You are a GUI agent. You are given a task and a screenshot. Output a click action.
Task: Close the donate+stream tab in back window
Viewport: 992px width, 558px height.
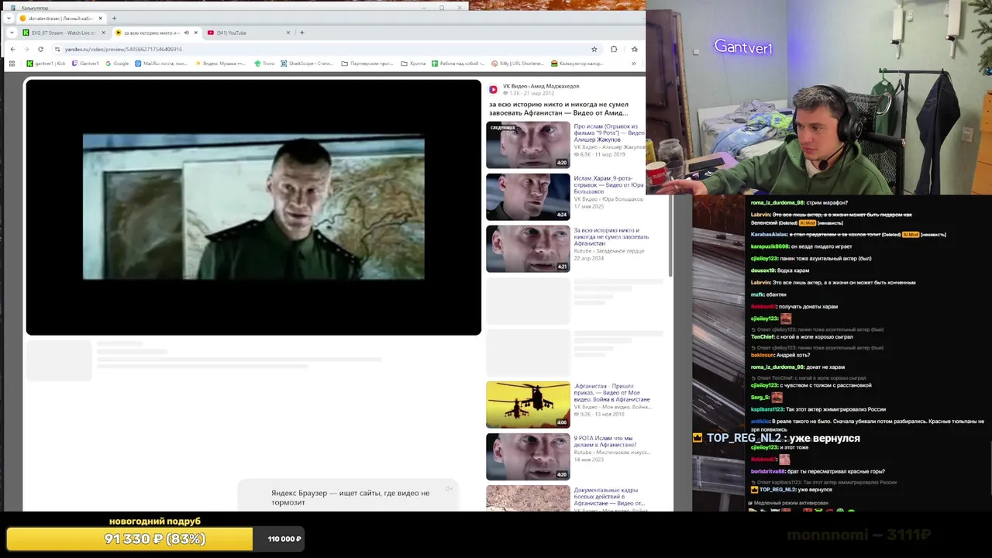[101, 18]
